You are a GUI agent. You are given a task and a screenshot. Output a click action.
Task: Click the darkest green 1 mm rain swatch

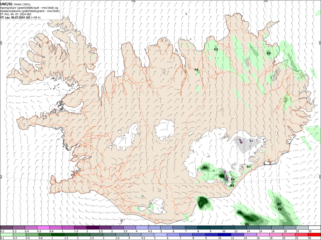[x=58, y=235]
